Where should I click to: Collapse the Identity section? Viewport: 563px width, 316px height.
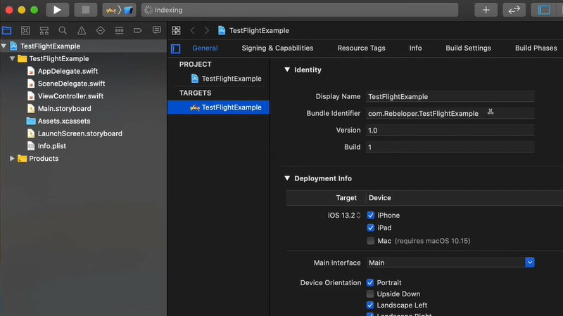click(x=287, y=70)
